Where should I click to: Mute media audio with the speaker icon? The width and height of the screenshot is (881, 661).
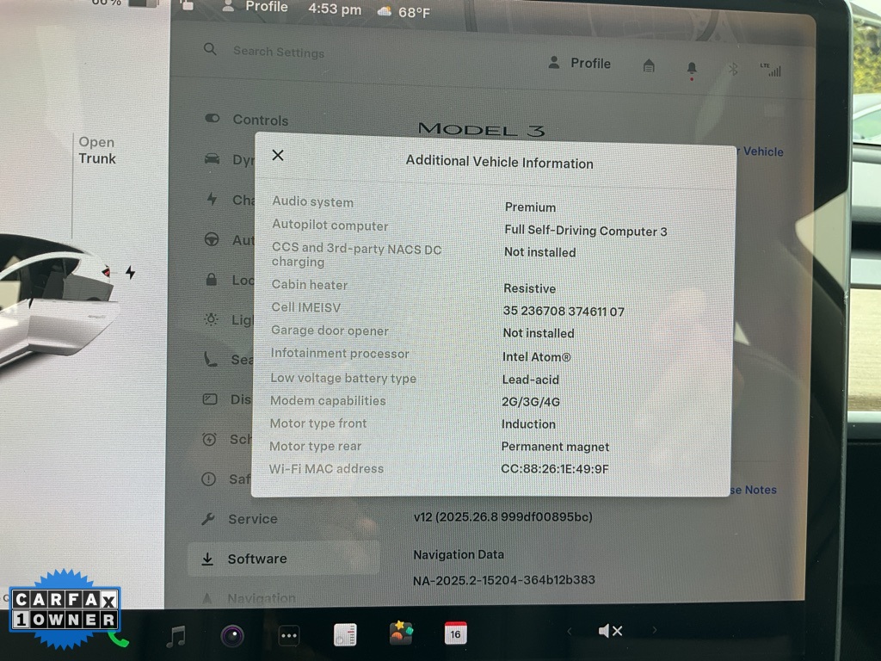[611, 630]
